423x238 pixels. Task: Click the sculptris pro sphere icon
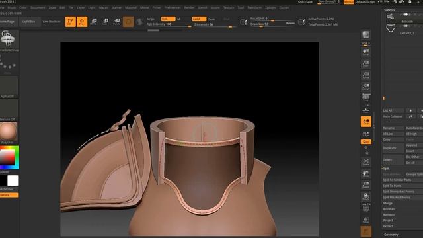(139, 22)
